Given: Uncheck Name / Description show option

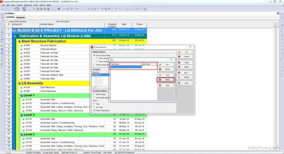Looking at the screenshot, I should [x=95, y=110].
